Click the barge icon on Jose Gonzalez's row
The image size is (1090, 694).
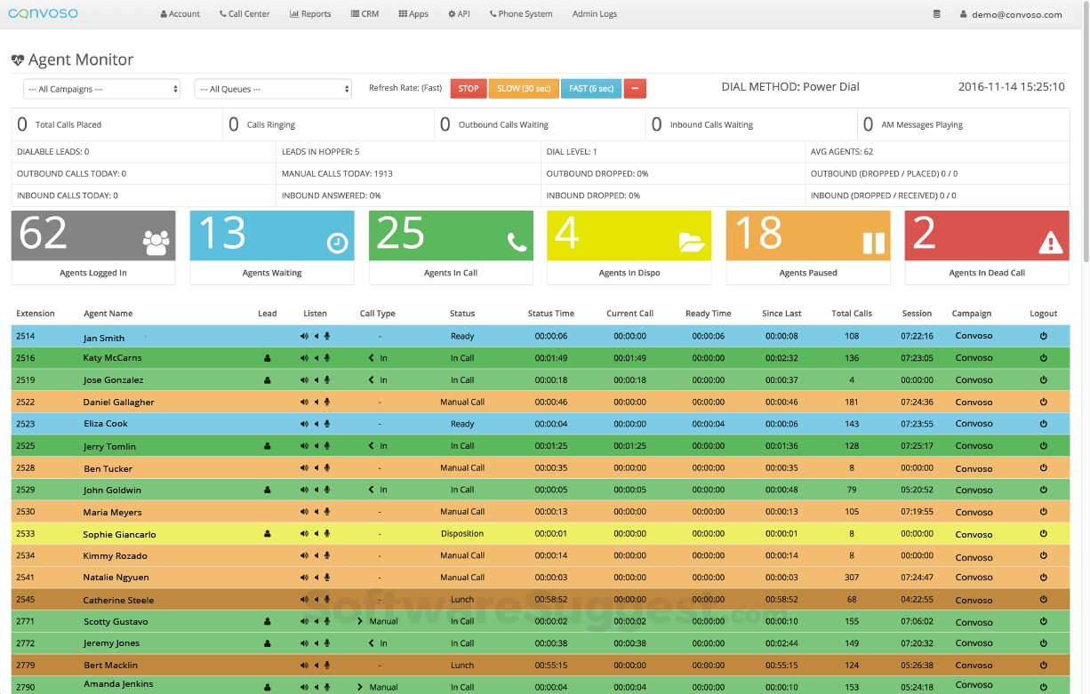(x=316, y=379)
